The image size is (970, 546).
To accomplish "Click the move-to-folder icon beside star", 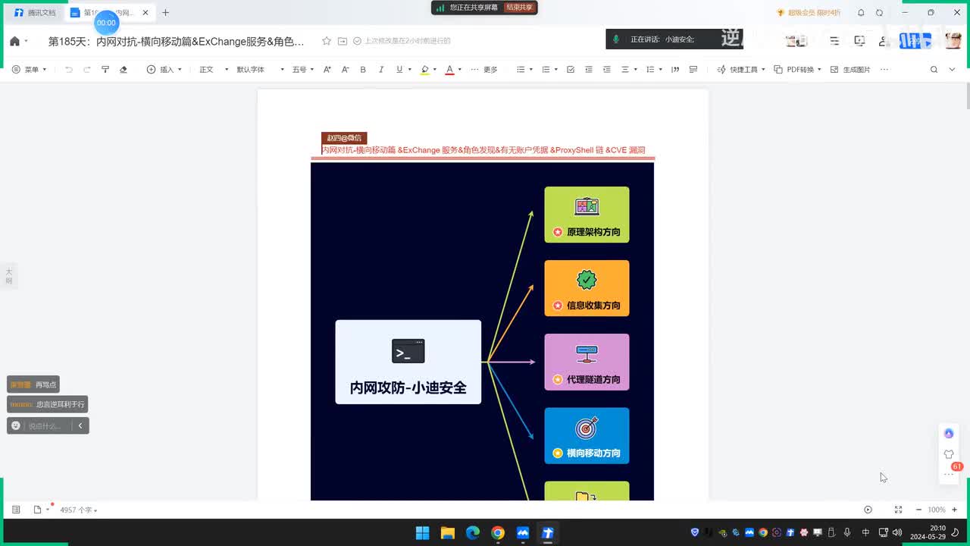I will (343, 41).
